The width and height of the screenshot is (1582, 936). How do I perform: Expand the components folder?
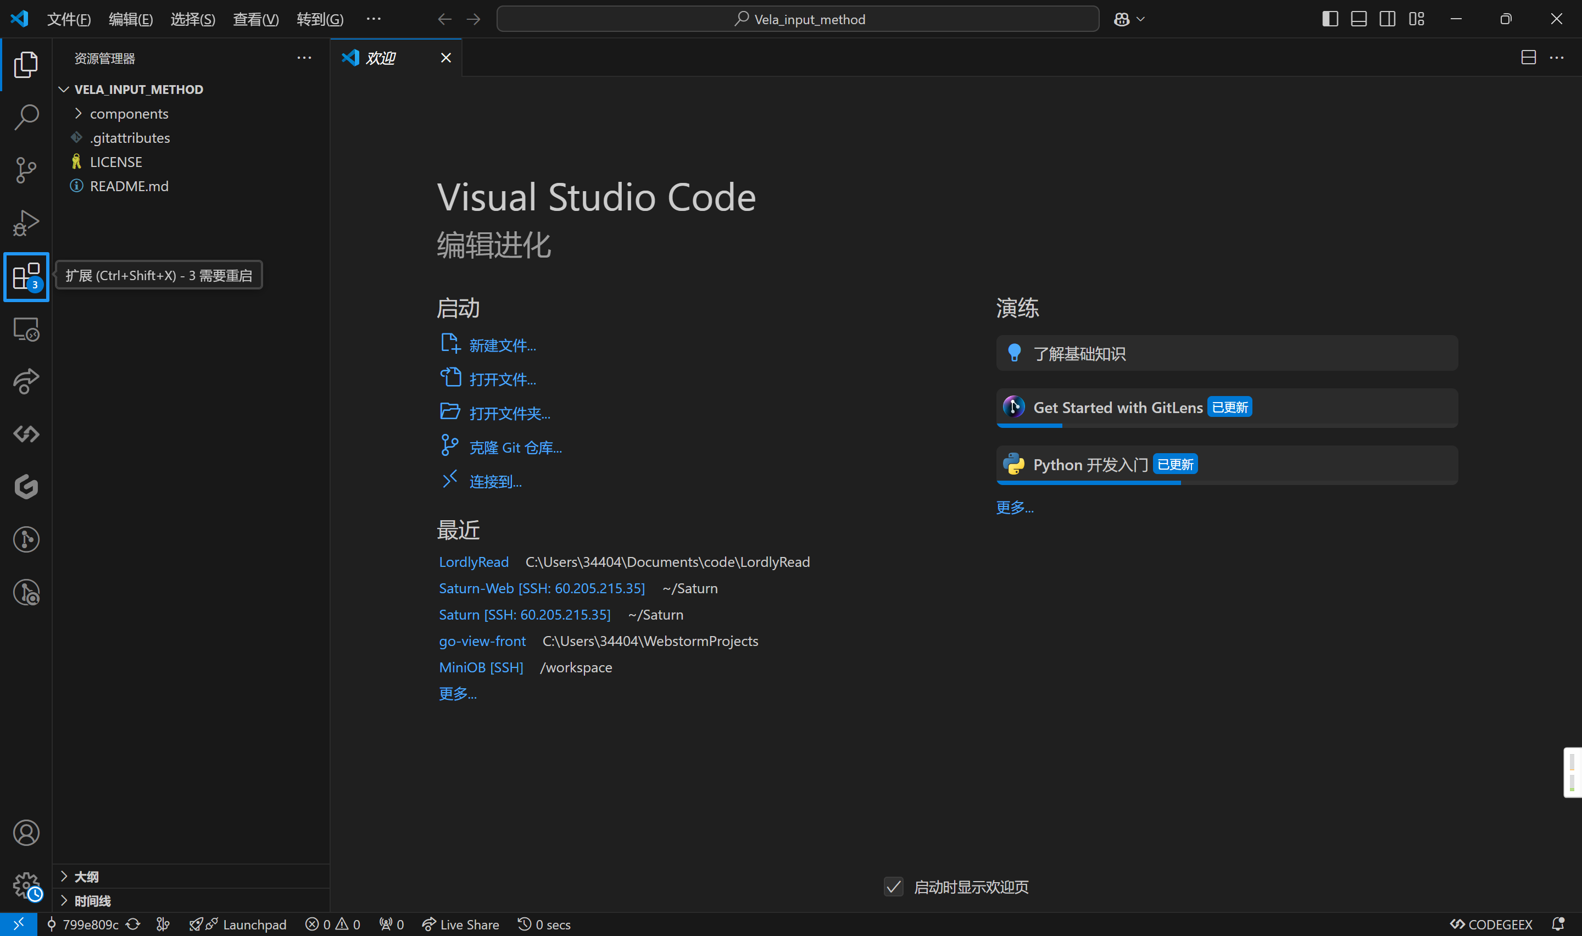(191, 114)
